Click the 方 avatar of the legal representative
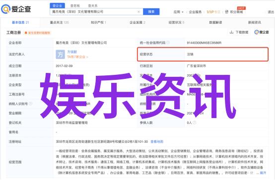 tap(60, 55)
